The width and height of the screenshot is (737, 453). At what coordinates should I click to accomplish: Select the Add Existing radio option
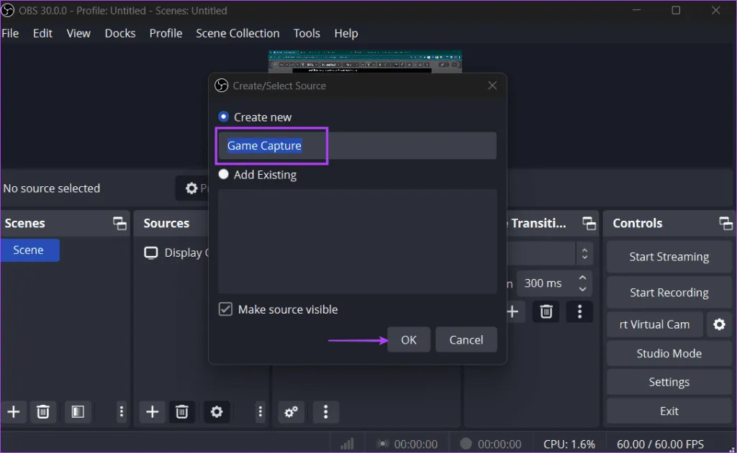(224, 174)
